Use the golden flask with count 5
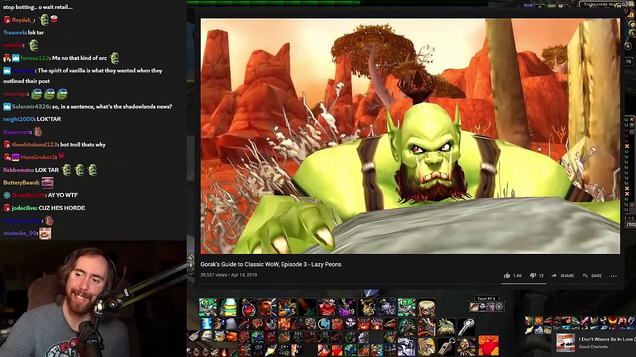 click(x=367, y=307)
